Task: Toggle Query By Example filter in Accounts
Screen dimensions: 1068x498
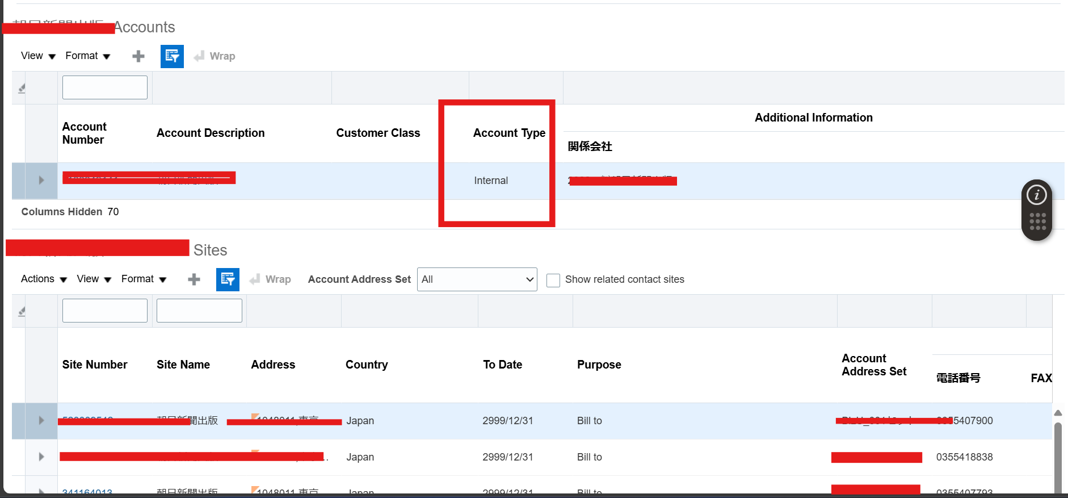Action: pos(172,56)
